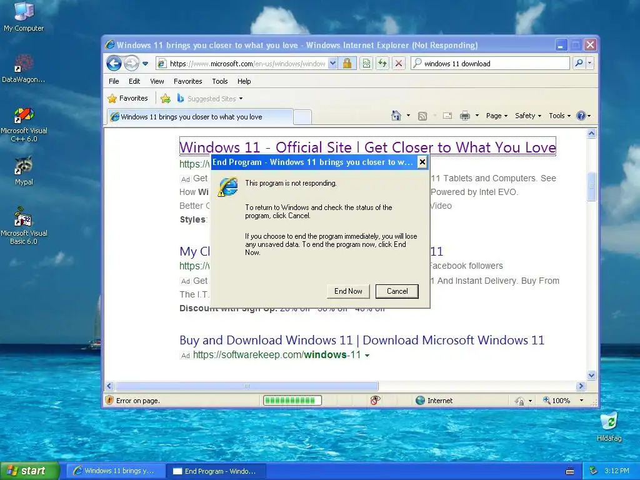Expand the Home button dropdown arrow
The image size is (640, 480).
coord(408,116)
